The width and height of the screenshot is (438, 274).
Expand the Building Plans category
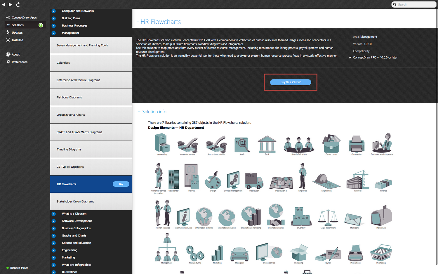[x=54, y=18]
